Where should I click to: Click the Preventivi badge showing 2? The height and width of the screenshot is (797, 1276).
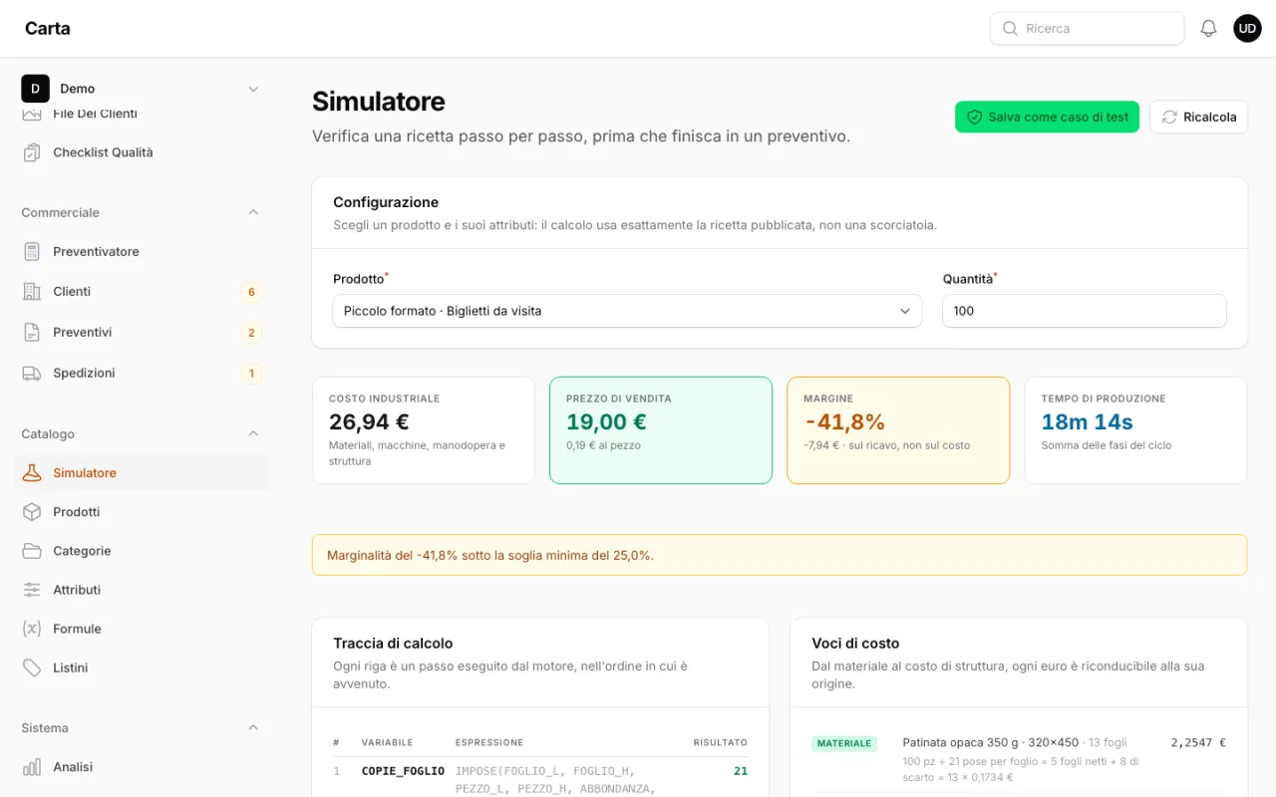(251, 333)
